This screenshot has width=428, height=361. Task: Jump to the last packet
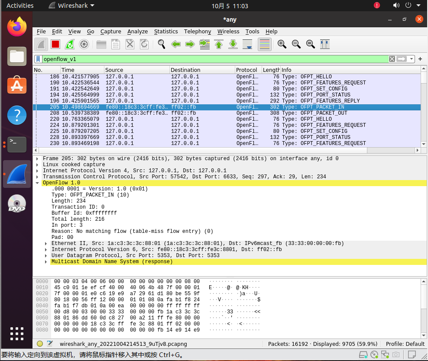click(x=233, y=44)
